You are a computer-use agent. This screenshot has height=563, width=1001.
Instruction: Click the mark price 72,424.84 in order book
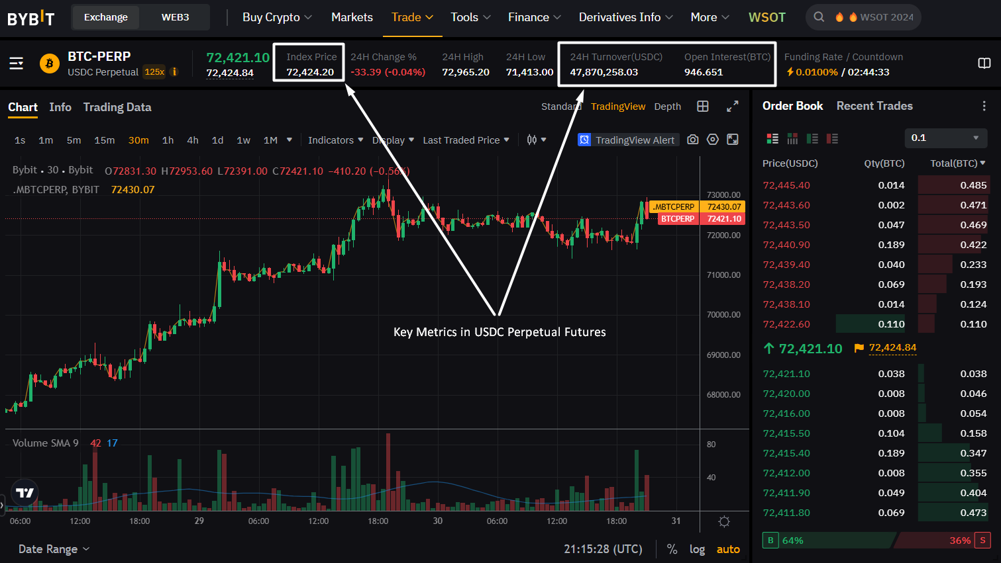coord(893,348)
